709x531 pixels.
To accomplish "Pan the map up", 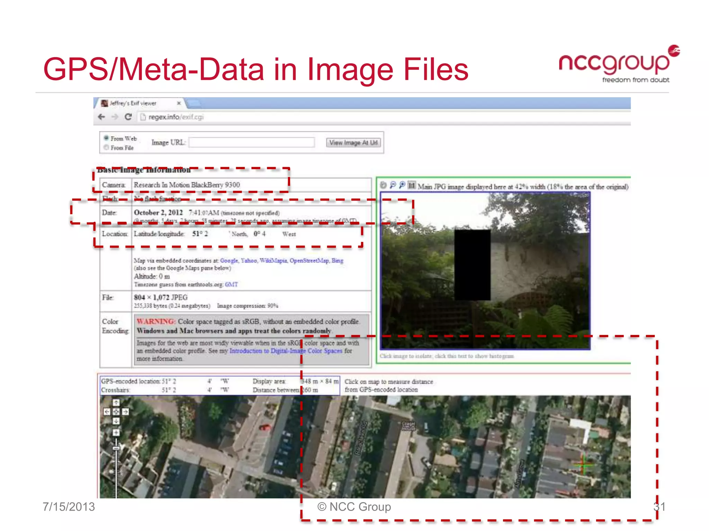I will (116, 402).
